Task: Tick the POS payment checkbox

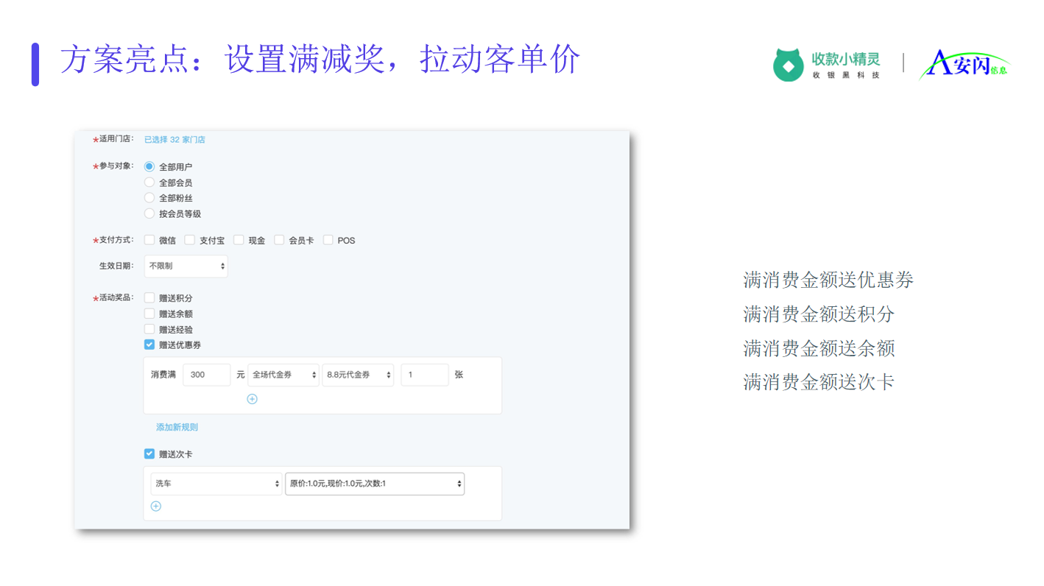Action: point(328,240)
